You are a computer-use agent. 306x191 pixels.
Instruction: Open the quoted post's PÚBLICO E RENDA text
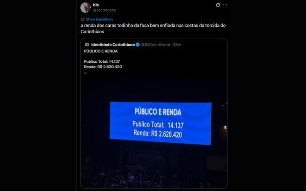101,51
